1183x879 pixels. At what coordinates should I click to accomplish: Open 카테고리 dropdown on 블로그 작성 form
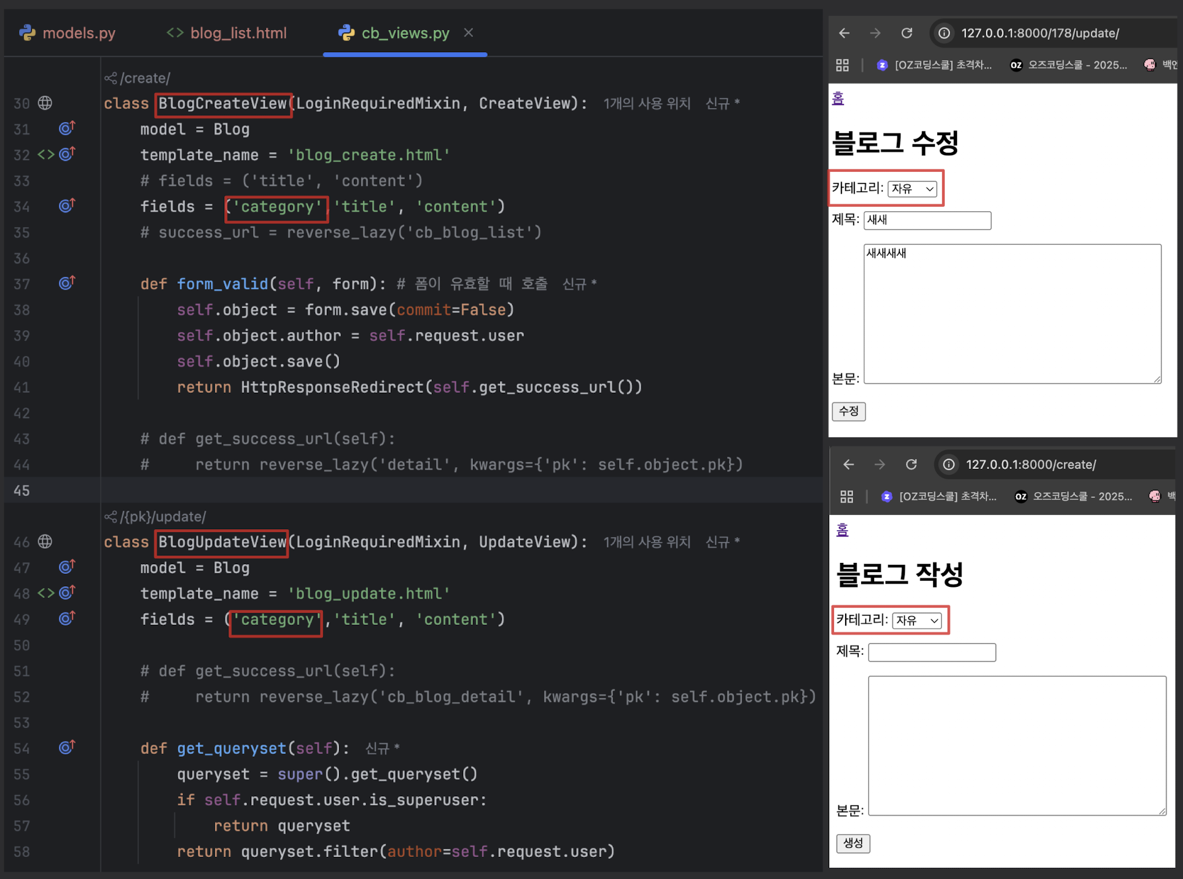pyautogui.click(x=916, y=621)
